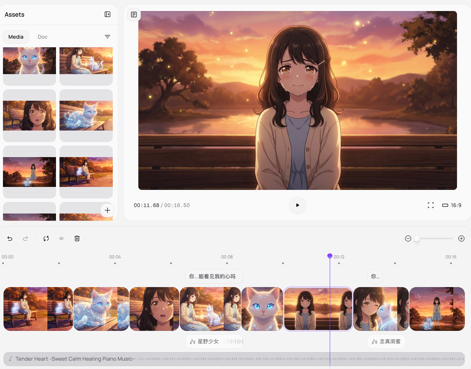Add new media with the plus button
The width and height of the screenshot is (471, 369).
coord(107,211)
